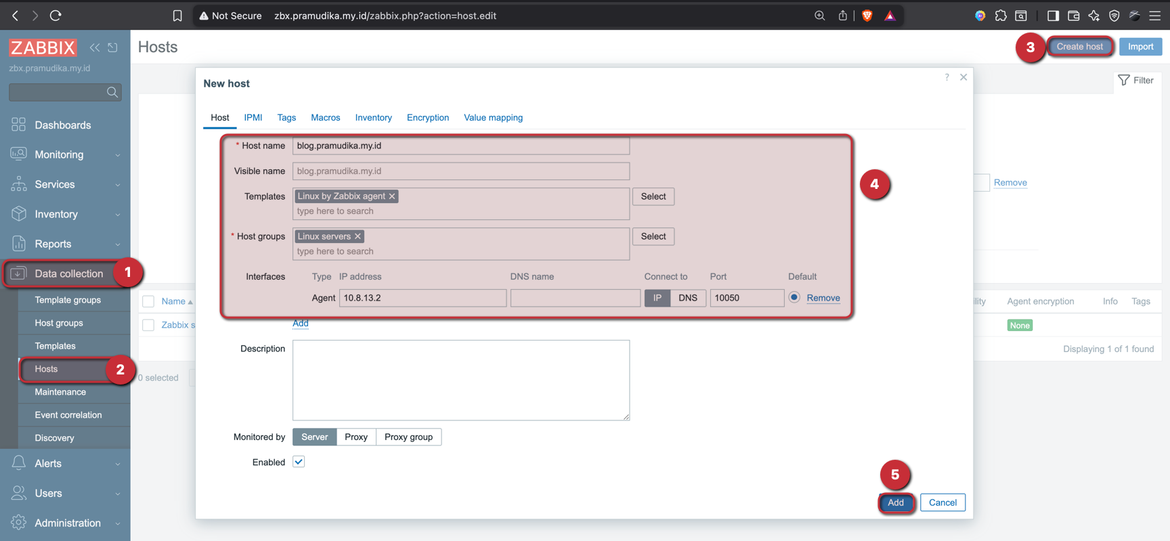The width and height of the screenshot is (1170, 541).
Task: Select the Default interface radio button
Action: [x=794, y=297]
